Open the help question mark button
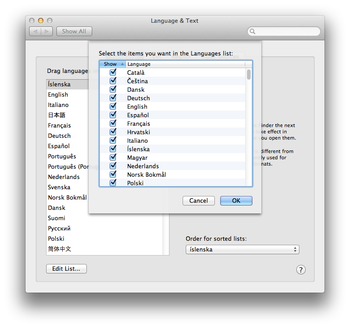 pos(301,269)
